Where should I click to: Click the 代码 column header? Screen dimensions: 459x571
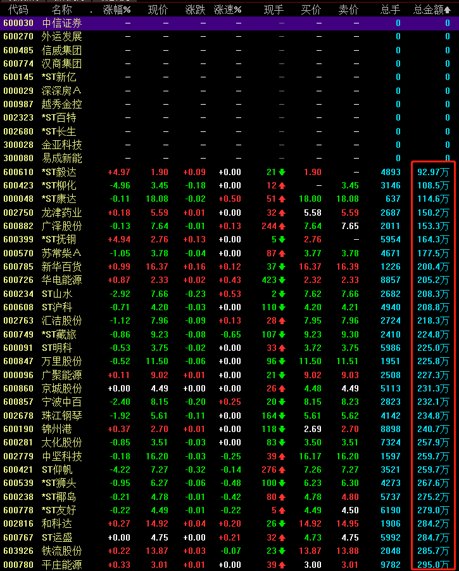tap(18, 10)
